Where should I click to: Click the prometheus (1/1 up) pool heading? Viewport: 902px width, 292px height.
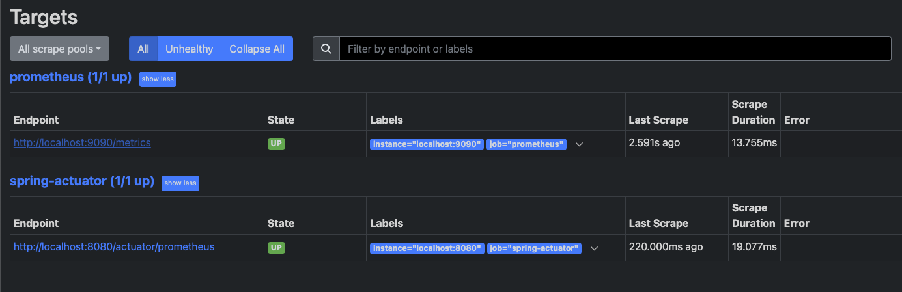[70, 77]
